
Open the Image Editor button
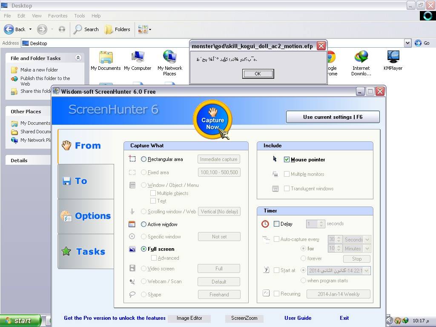pyautogui.click(x=189, y=318)
